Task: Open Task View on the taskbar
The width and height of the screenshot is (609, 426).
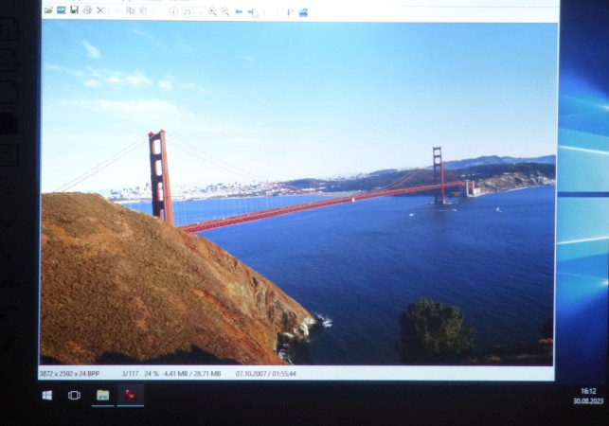Action: (74, 395)
